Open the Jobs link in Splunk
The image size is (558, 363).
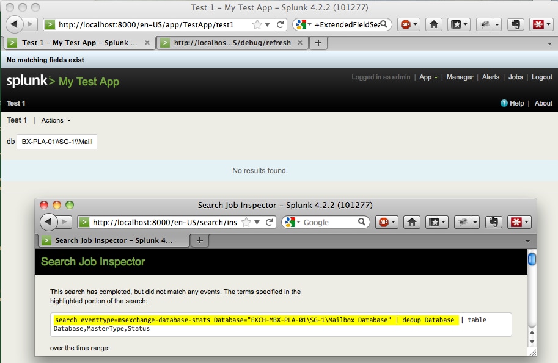515,77
